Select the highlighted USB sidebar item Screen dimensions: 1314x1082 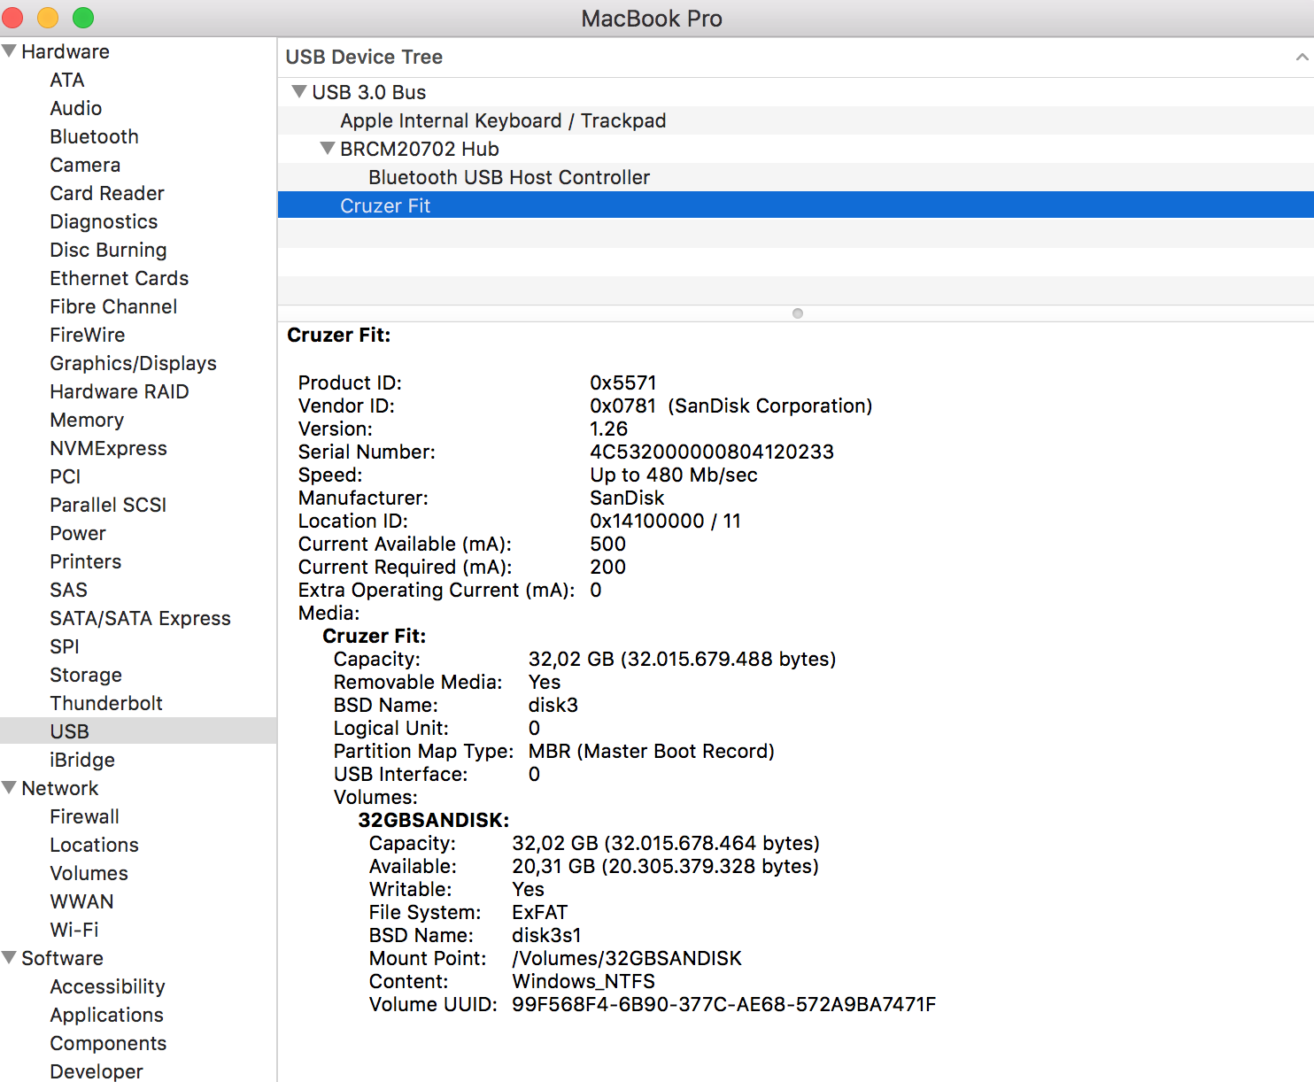pos(138,730)
